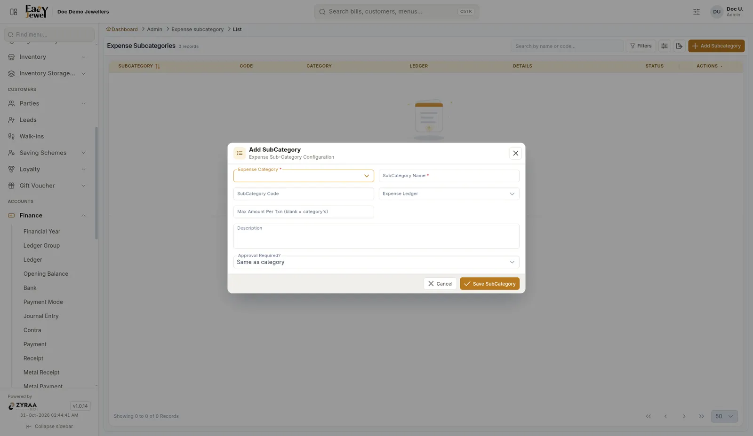
Task: Click the Add Subcategory button
Action: [716, 46]
